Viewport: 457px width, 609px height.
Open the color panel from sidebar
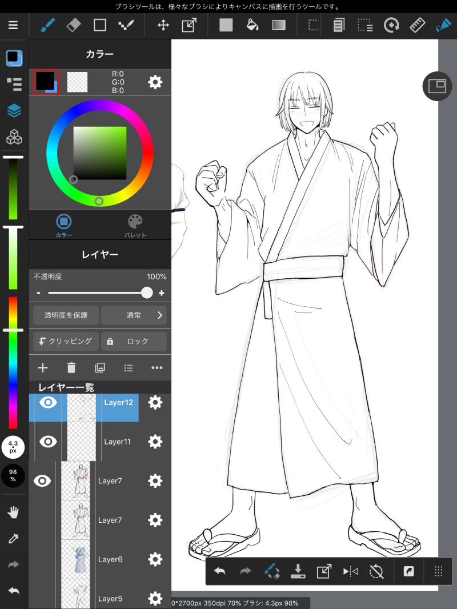(14, 58)
